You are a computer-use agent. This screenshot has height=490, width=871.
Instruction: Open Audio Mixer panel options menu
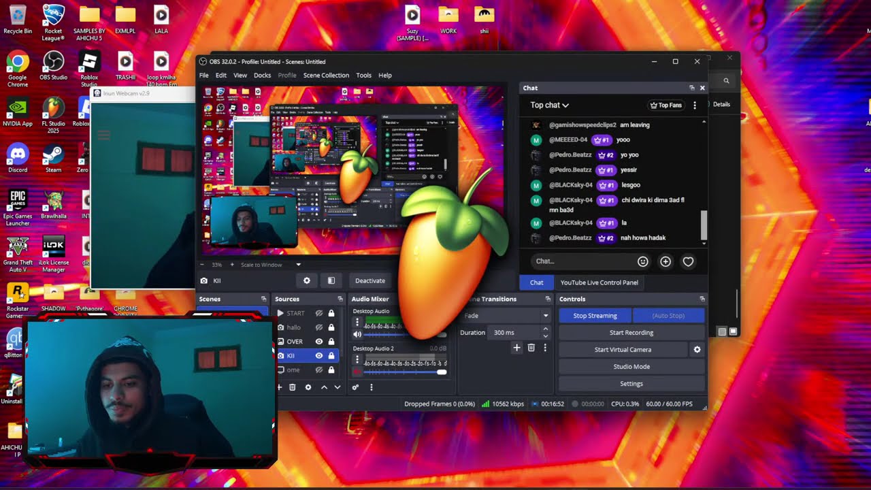click(x=372, y=387)
